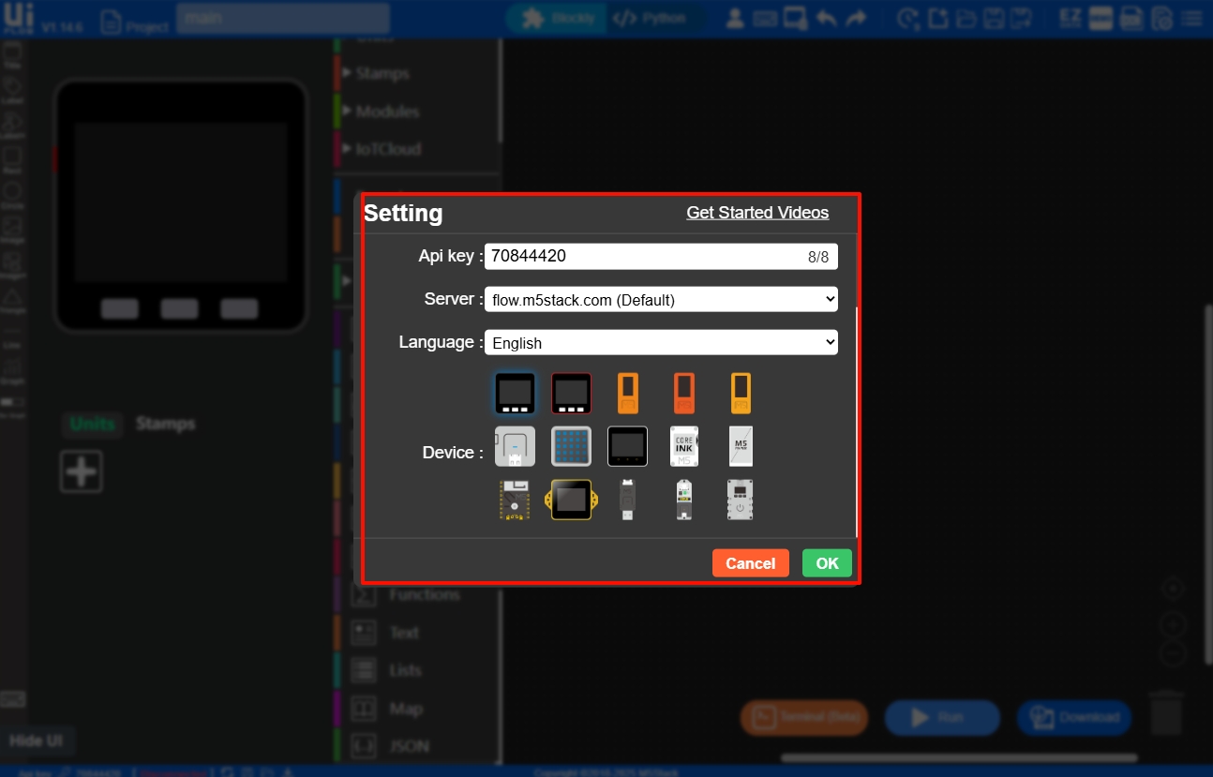Click Cancel in the Setting dialog
This screenshot has height=777, width=1213.
click(751, 563)
